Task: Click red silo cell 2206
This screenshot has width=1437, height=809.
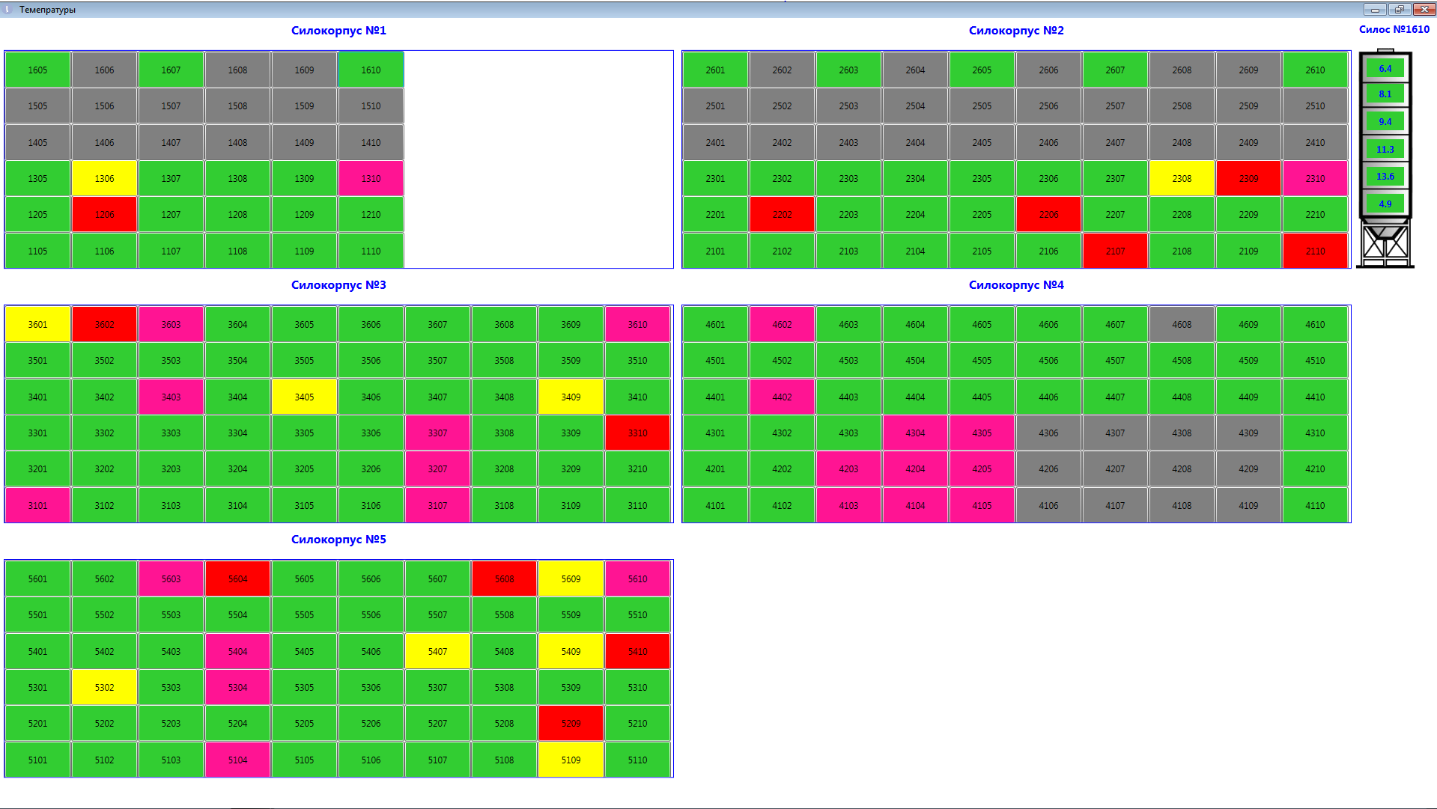Action: click(1048, 214)
